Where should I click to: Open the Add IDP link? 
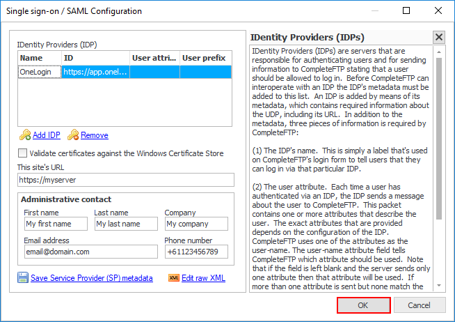(x=46, y=135)
